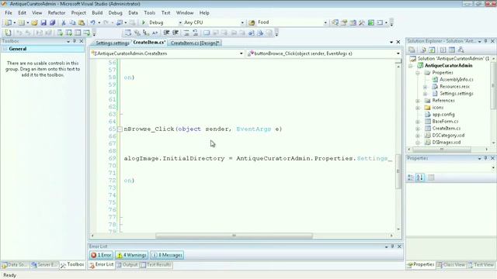Toggle a bookmark with the bookmark icon
This screenshot has height=279, width=497.
click(207, 33)
